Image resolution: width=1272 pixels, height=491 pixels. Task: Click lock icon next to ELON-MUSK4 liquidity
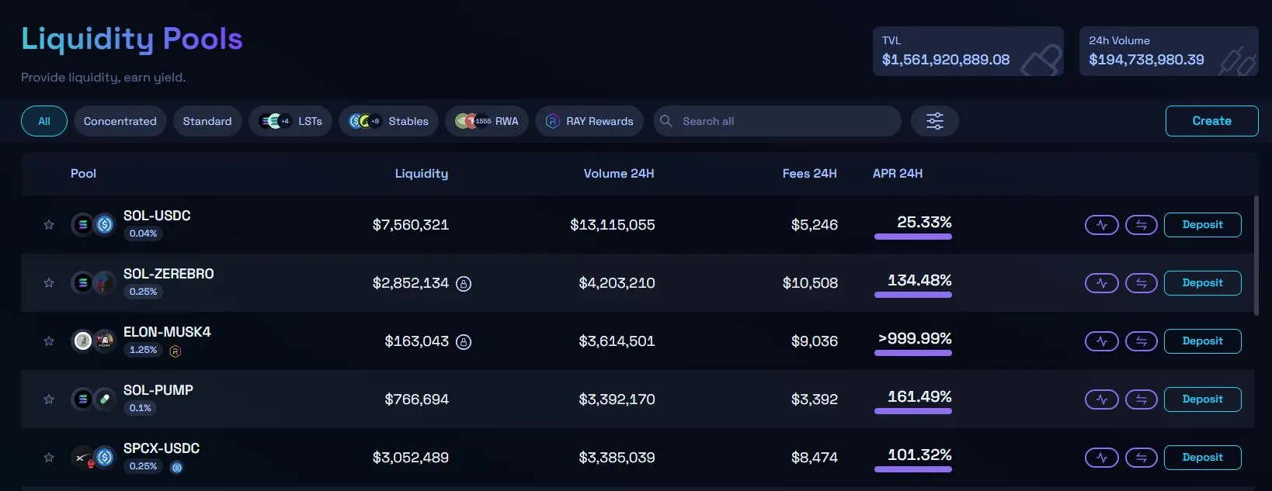464,341
